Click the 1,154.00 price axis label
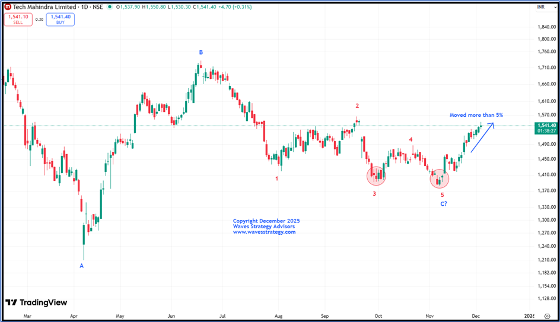560x322 pixels. 547,286
